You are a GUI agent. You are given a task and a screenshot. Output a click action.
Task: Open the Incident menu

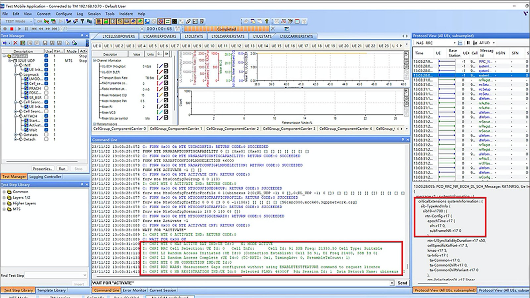click(126, 14)
